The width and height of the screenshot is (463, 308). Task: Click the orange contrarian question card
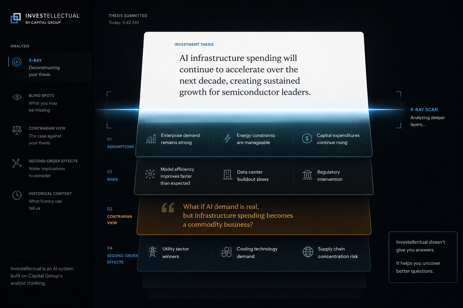click(x=254, y=215)
